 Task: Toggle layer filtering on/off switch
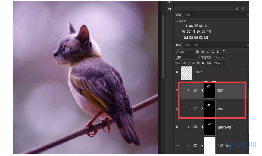coord(224,51)
